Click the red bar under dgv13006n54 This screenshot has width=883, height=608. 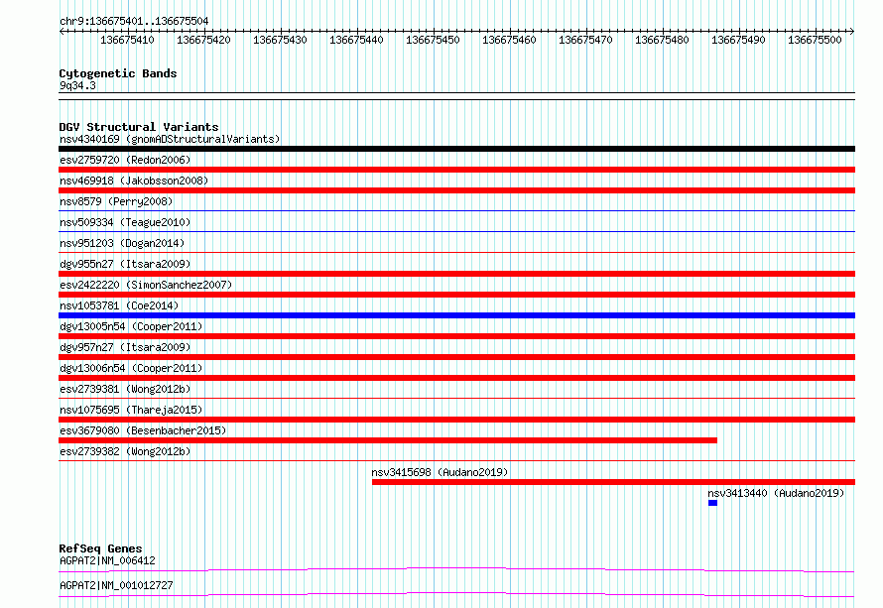pyautogui.click(x=456, y=378)
